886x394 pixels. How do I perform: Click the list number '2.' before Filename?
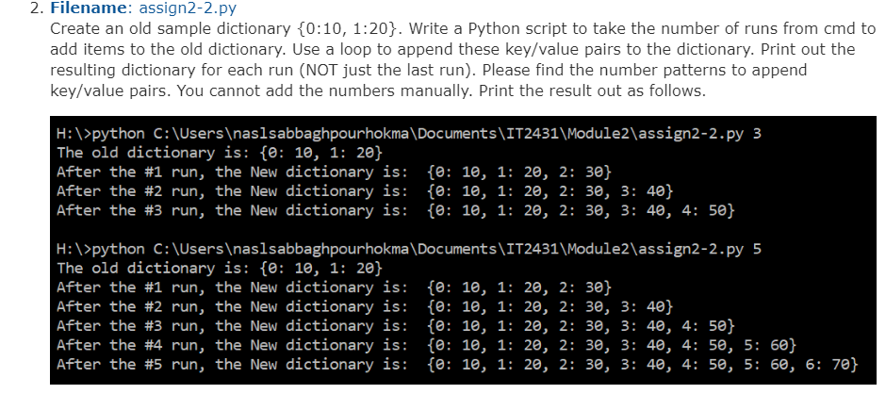[x=37, y=8]
